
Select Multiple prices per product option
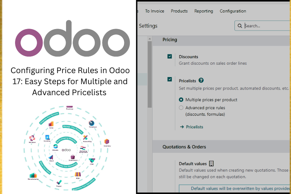(x=181, y=100)
